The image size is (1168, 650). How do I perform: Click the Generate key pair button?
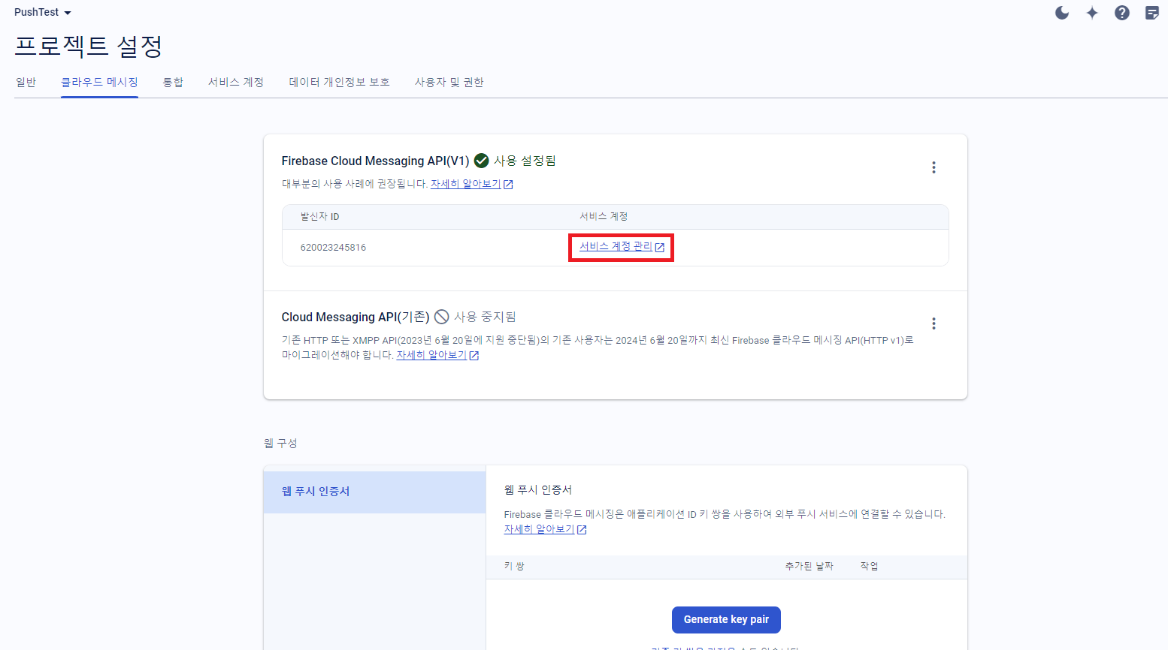(x=726, y=619)
